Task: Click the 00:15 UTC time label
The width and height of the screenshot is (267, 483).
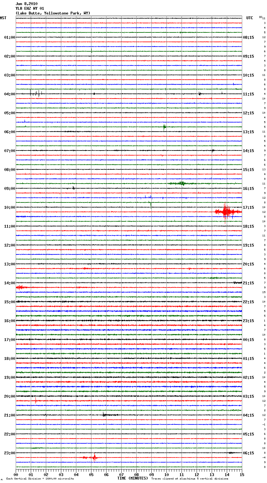Action: point(248,340)
